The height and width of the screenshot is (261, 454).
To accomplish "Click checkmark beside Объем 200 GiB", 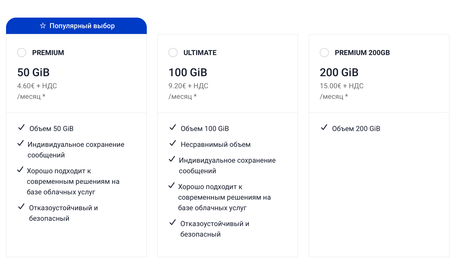I will tap(324, 127).
